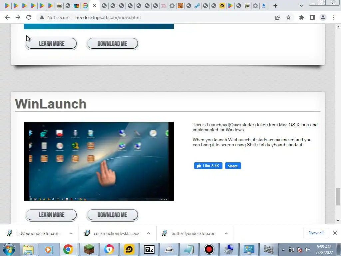Open the Extensions puzzle icon

(302, 17)
